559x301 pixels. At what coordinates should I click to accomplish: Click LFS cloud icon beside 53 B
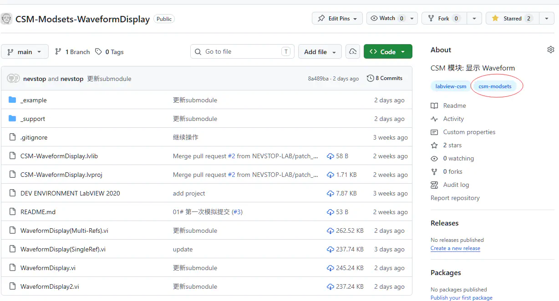point(330,212)
